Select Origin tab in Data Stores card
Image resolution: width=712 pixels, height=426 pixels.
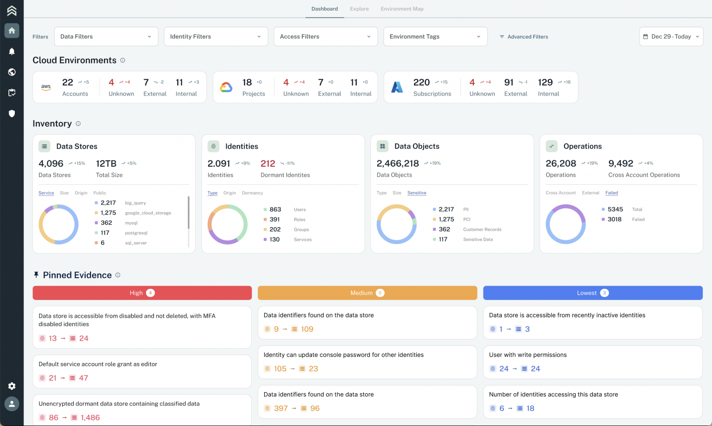tap(81, 193)
